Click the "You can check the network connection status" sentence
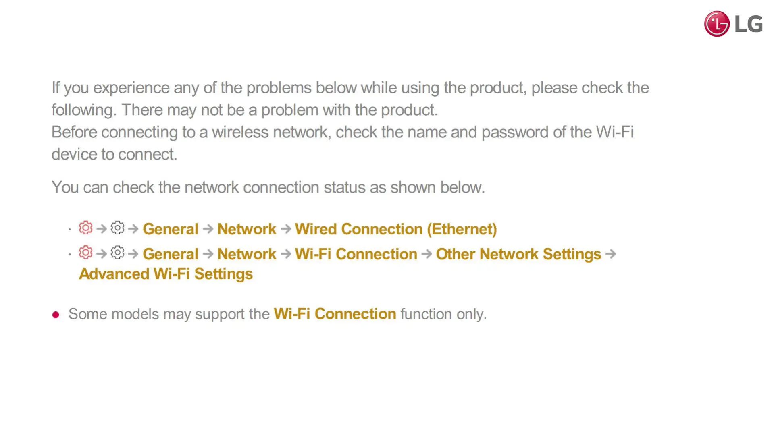The width and height of the screenshot is (774, 435). click(268, 187)
